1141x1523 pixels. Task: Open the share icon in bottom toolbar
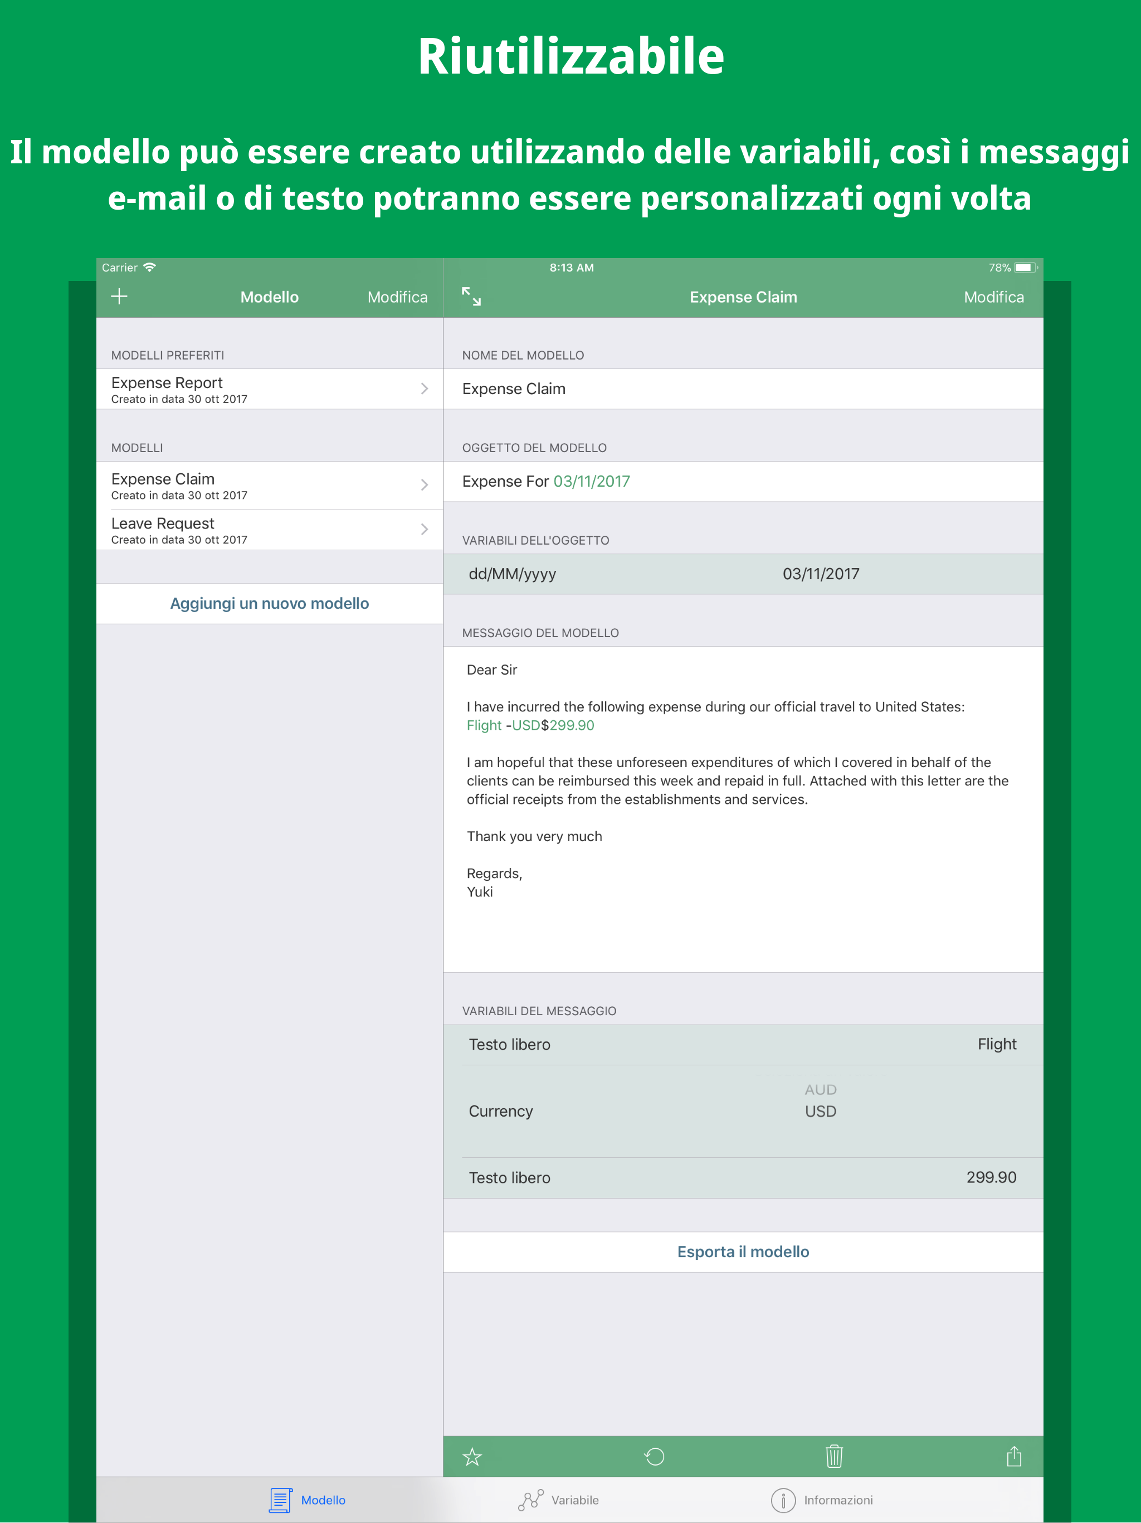1013,1456
